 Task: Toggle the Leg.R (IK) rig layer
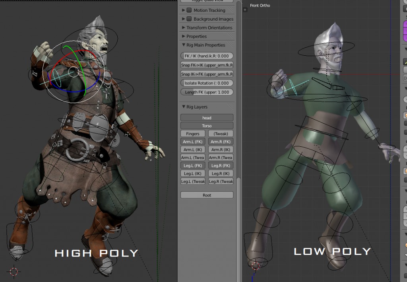[x=221, y=173]
